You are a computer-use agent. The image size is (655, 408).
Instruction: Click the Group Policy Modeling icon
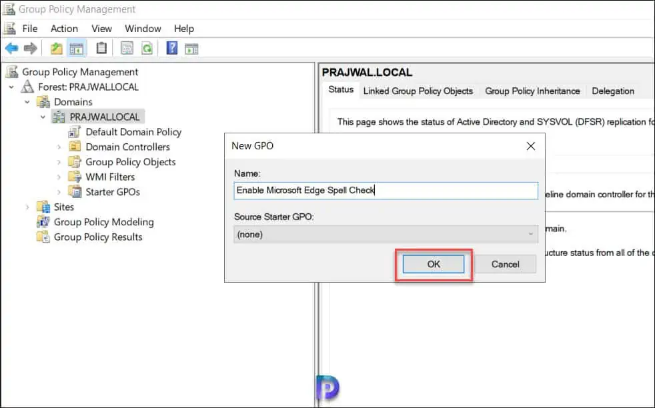point(43,222)
